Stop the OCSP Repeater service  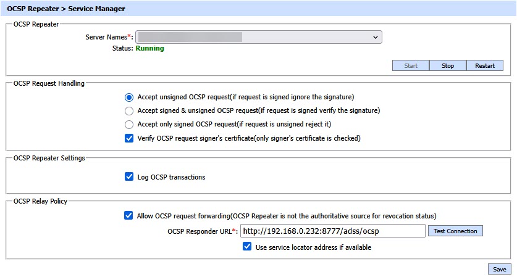448,65
